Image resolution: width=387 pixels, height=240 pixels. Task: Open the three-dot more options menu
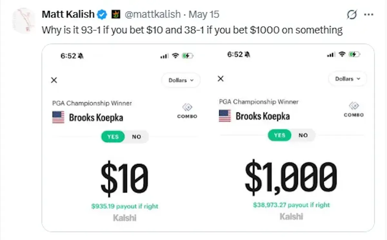368,14
